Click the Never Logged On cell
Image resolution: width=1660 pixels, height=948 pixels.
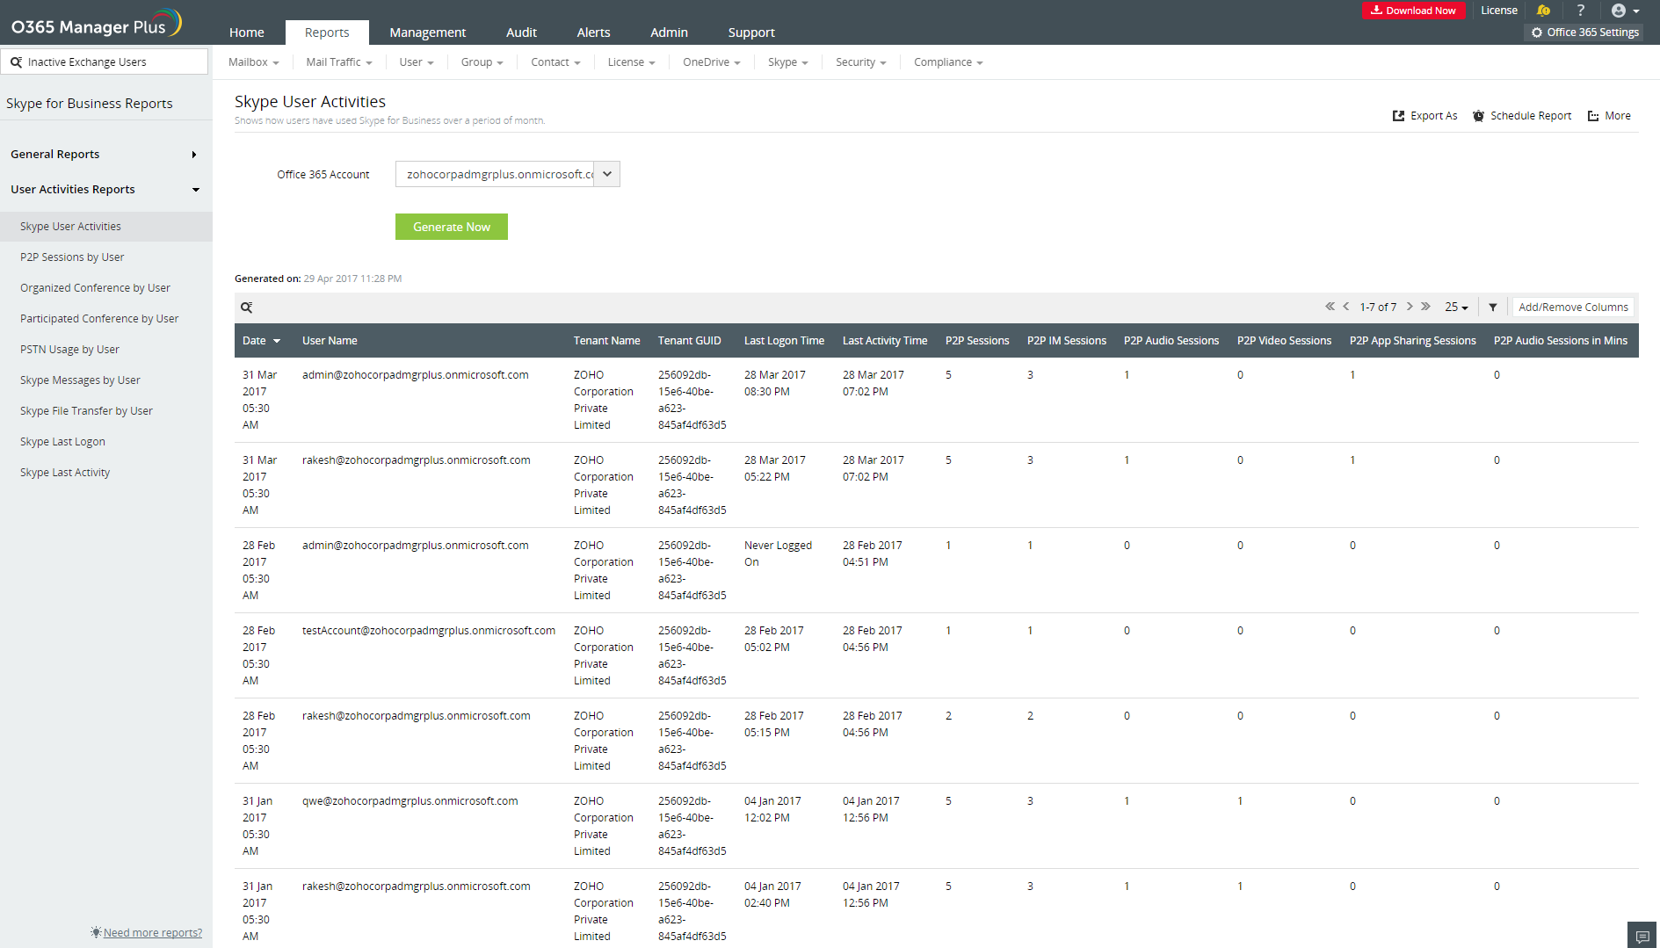(x=778, y=554)
